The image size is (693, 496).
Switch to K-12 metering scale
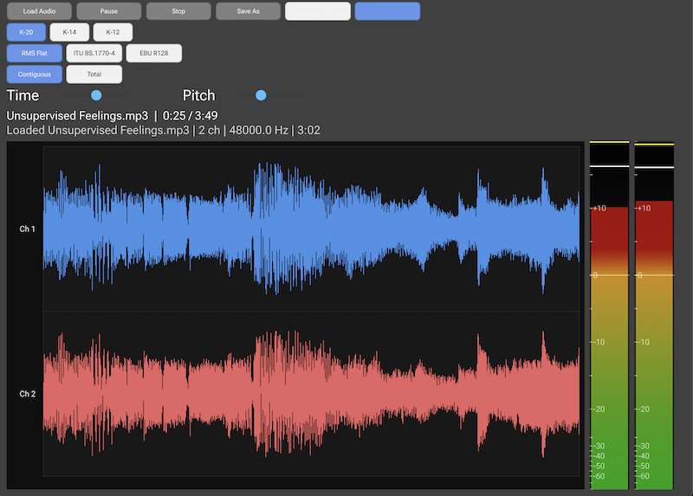[x=113, y=32]
